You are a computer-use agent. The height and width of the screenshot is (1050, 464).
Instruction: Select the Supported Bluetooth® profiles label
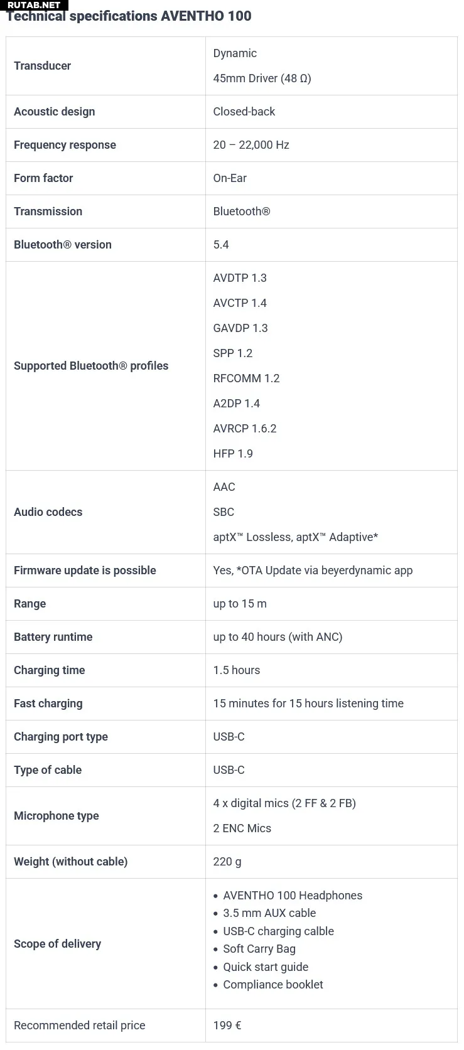[x=91, y=366]
